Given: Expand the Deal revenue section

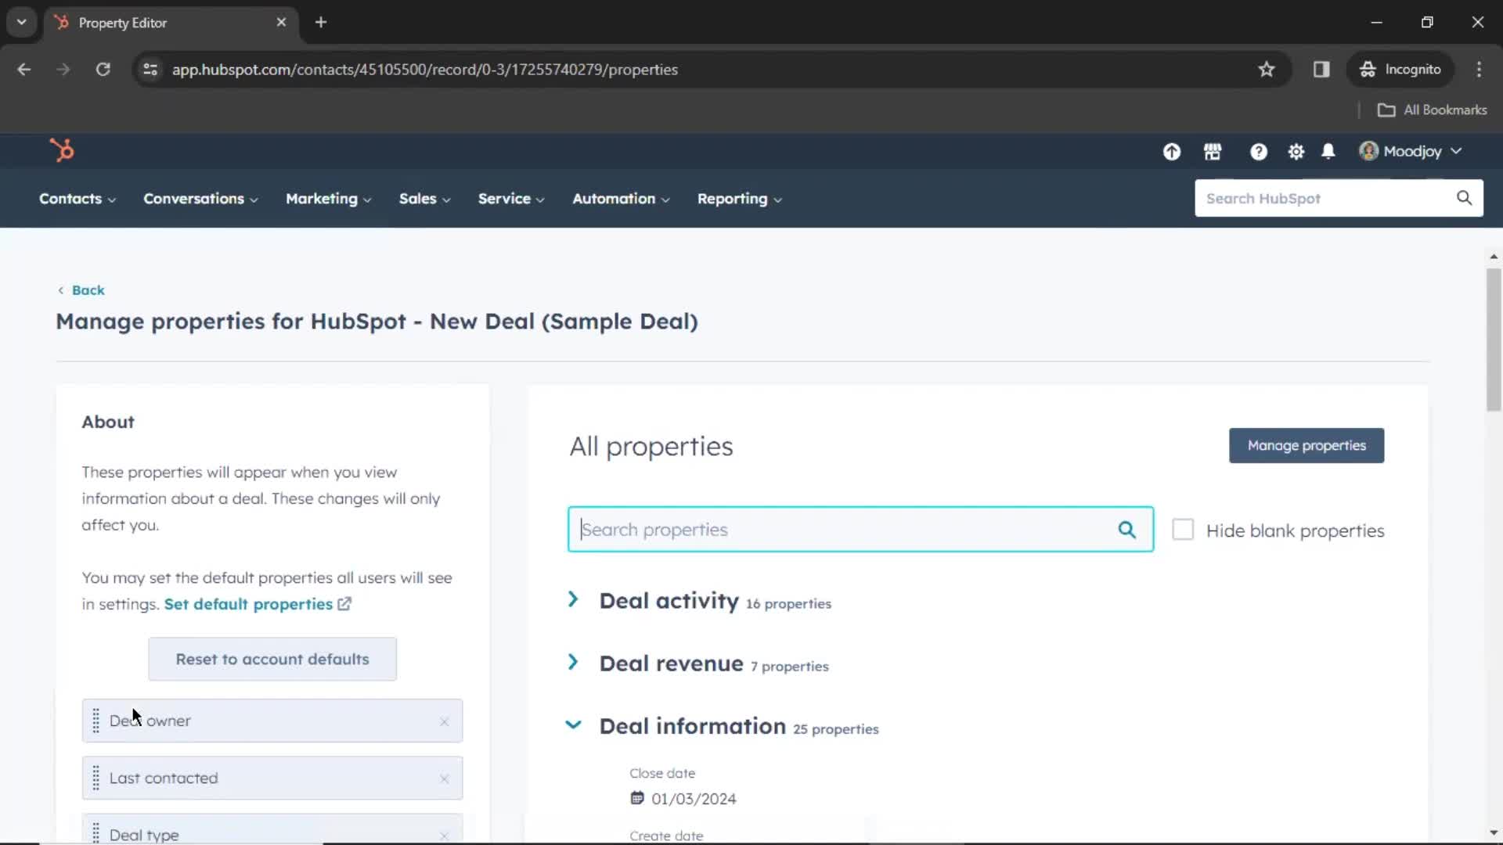Looking at the screenshot, I should (573, 662).
